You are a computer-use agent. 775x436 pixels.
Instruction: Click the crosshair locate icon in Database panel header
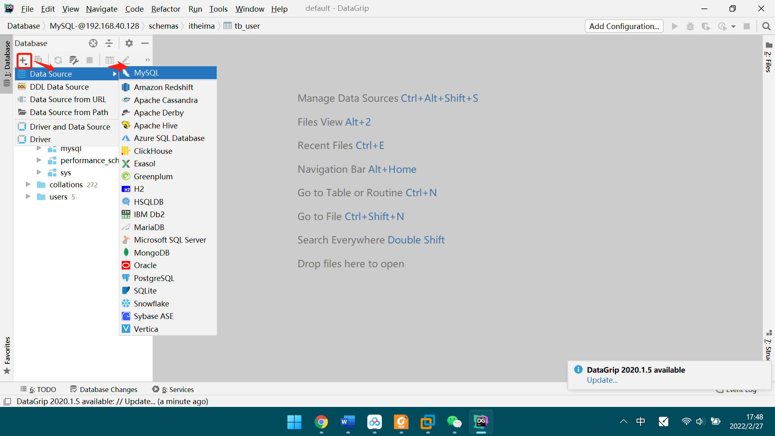93,43
